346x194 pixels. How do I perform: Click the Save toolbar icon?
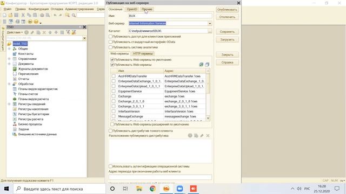point(16,15)
